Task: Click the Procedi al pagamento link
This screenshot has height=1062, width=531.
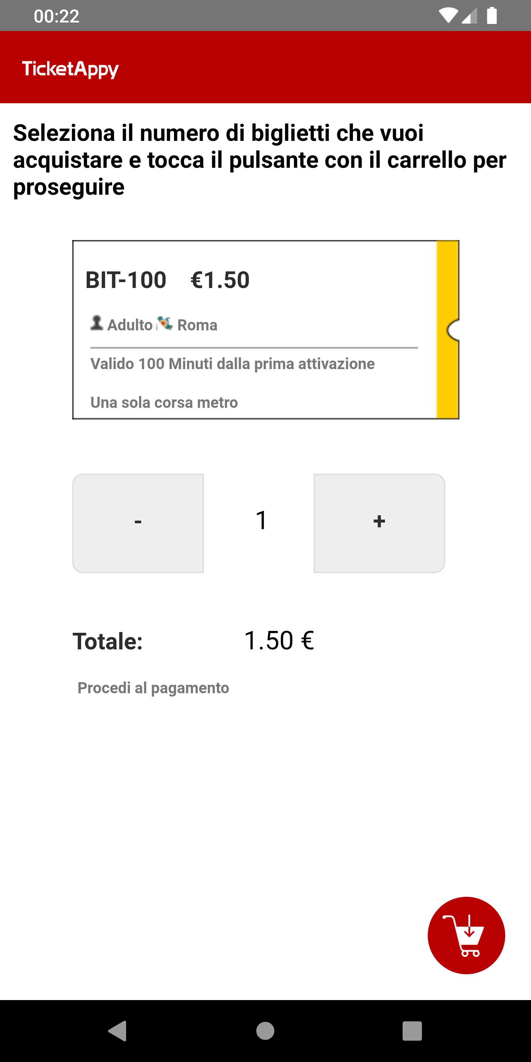Action: [153, 688]
